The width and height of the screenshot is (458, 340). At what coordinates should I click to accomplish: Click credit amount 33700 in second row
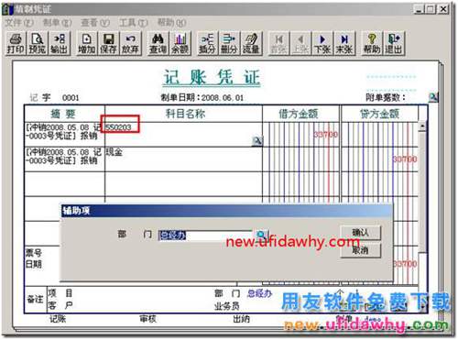click(405, 159)
